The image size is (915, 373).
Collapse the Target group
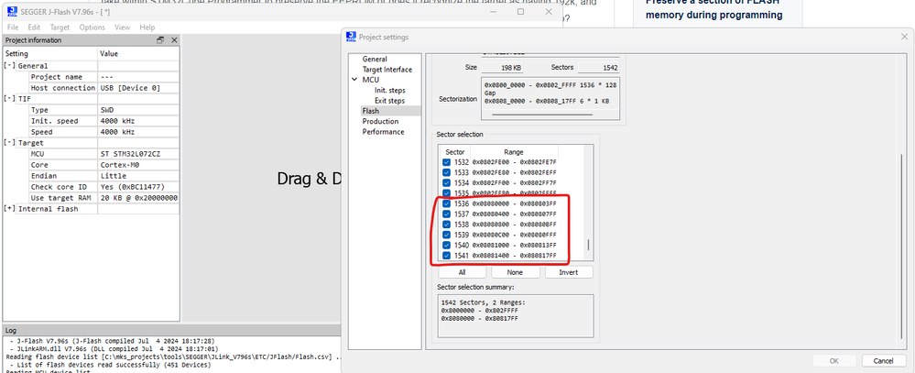coord(9,143)
